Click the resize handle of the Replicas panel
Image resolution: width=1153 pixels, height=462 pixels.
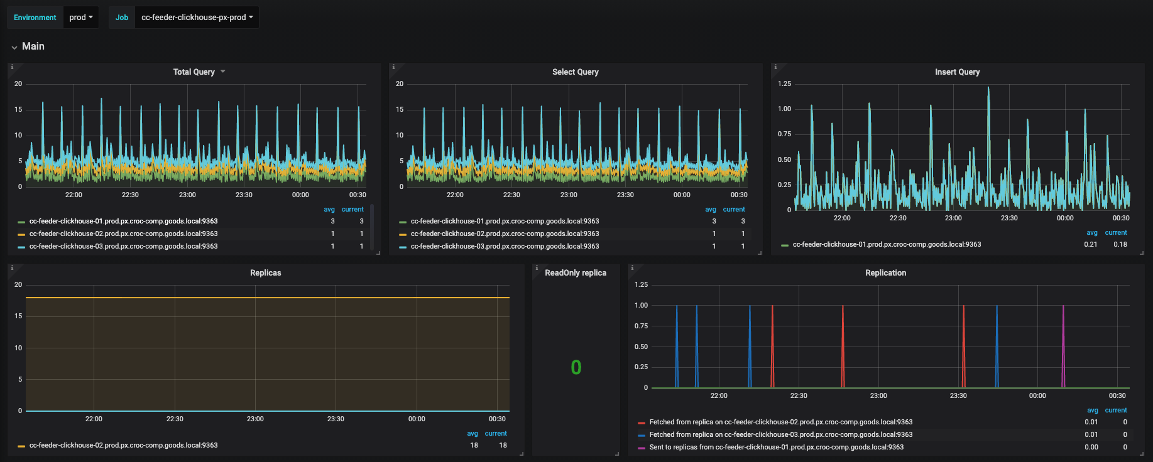pyautogui.click(x=522, y=453)
